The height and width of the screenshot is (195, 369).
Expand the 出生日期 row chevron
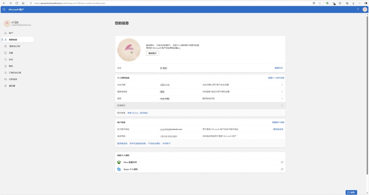click(282, 85)
